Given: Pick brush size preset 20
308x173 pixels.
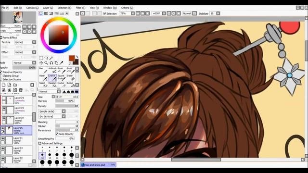Looking at the screenshot, I should point(72,156).
